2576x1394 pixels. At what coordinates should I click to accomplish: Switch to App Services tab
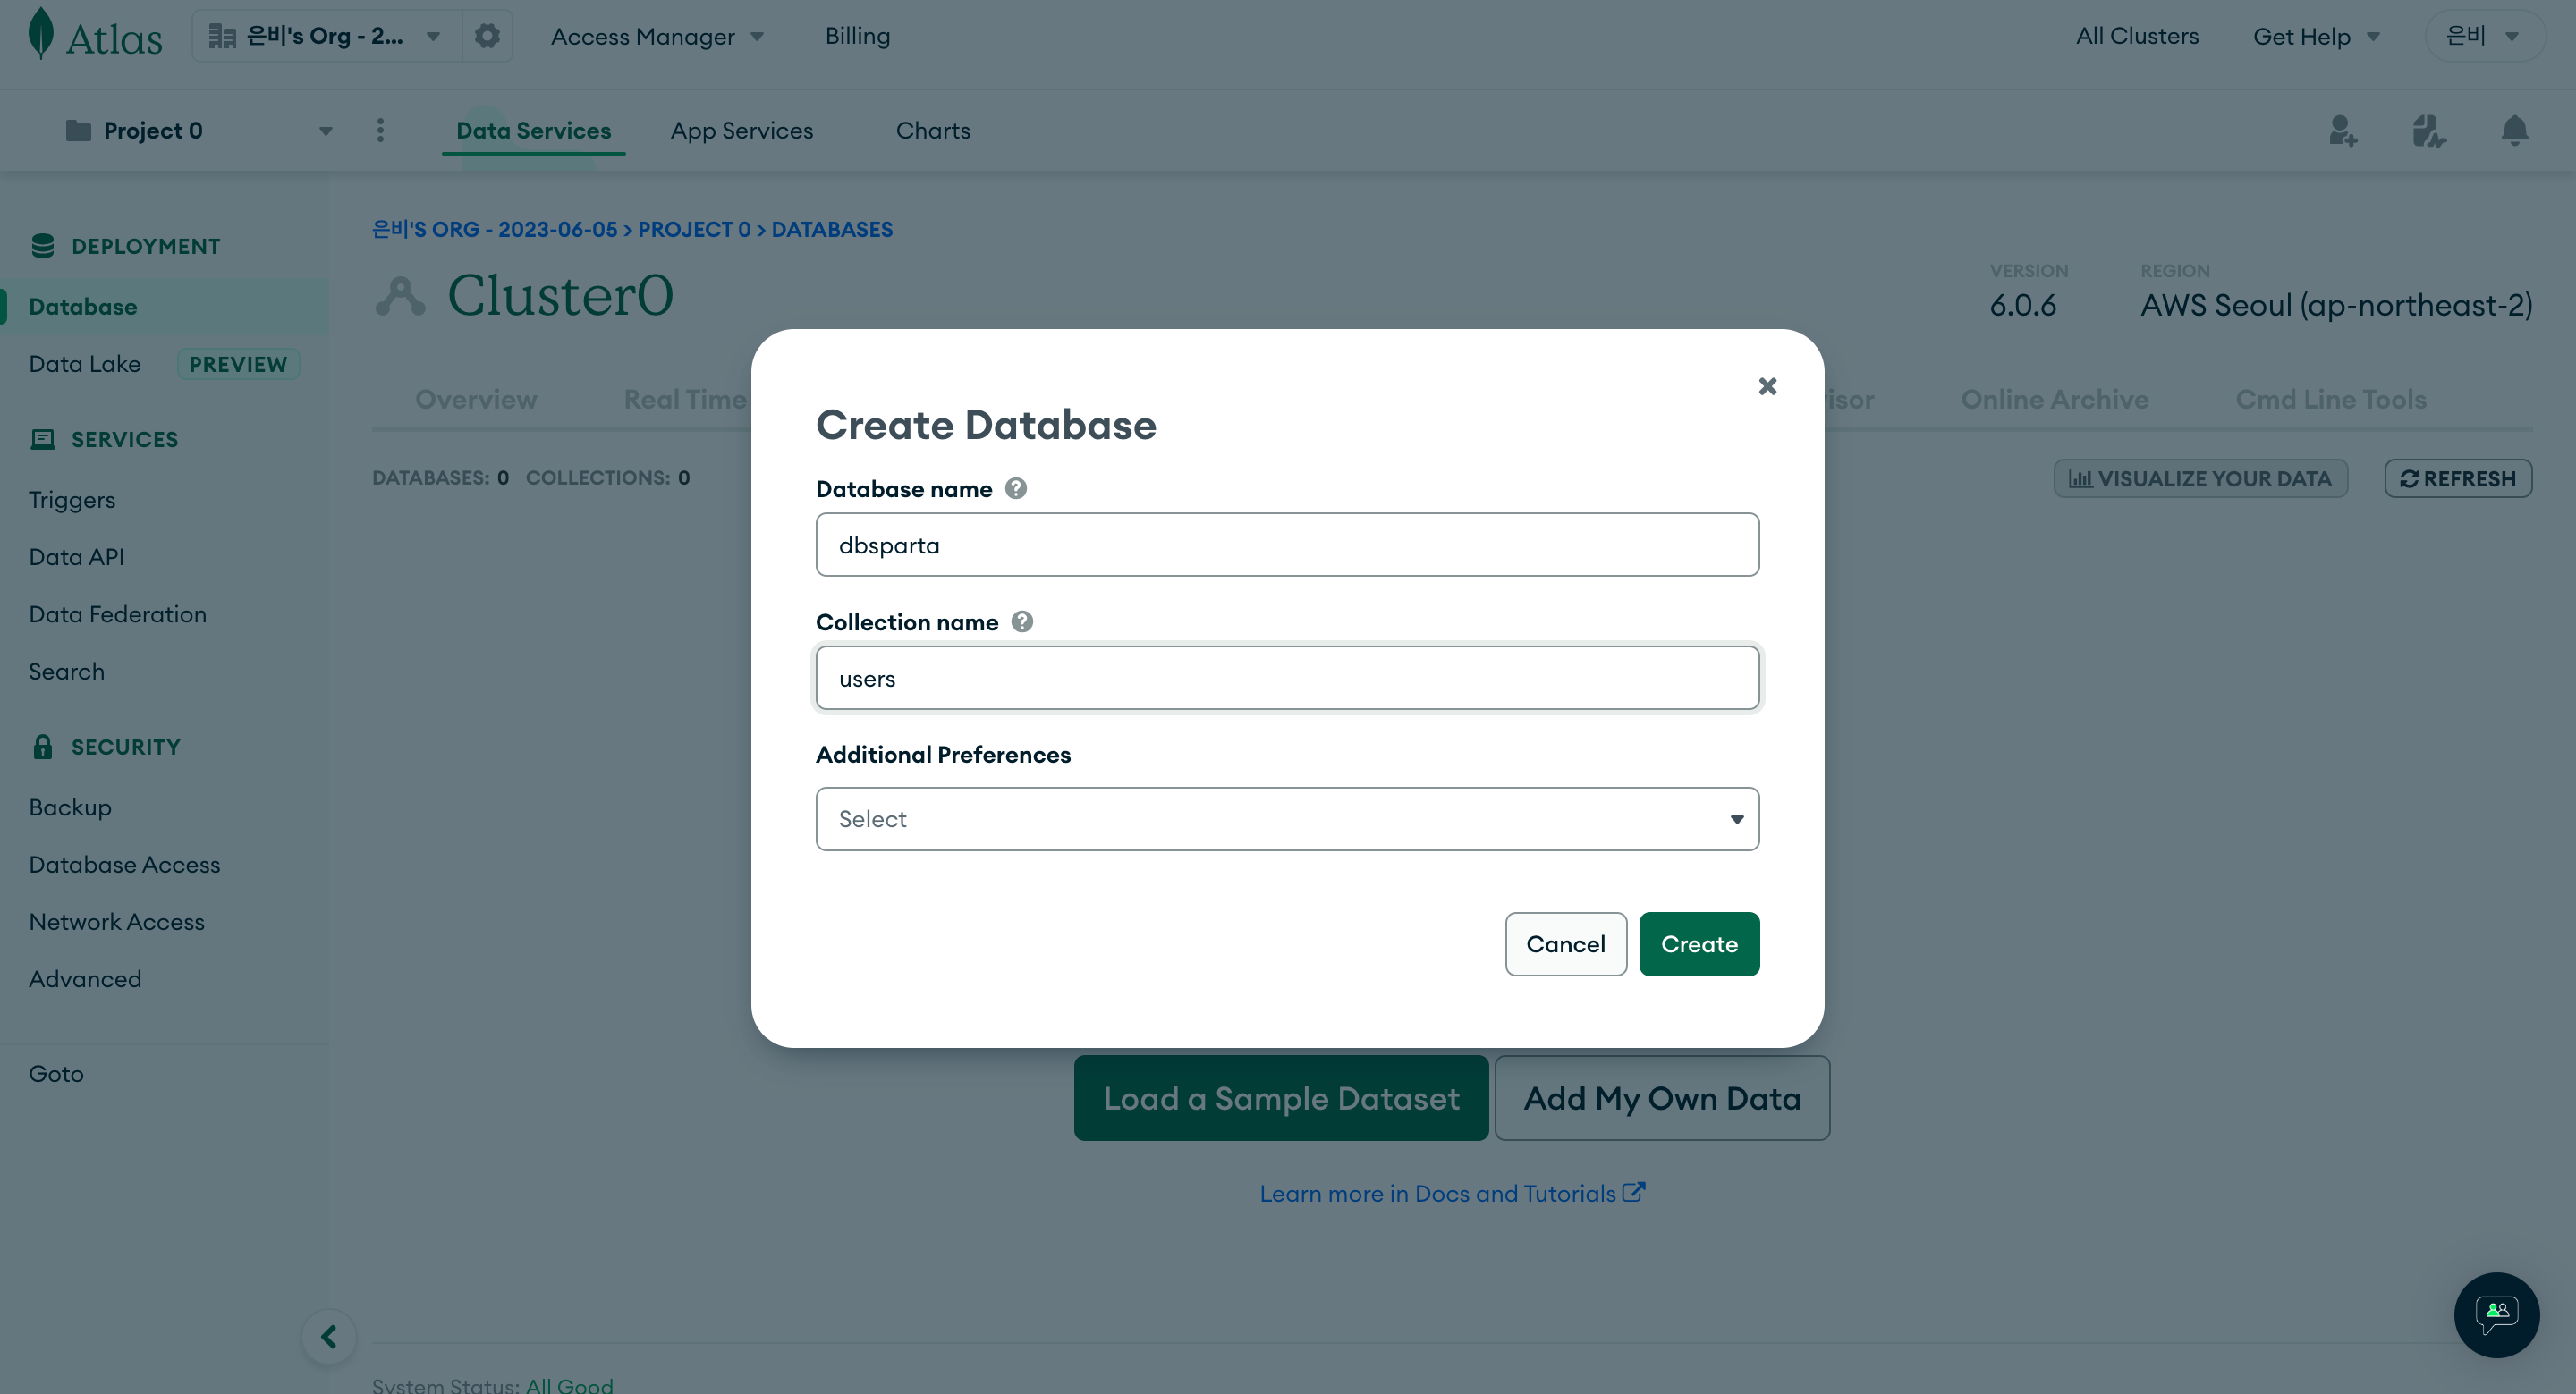(x=741, y=131)
